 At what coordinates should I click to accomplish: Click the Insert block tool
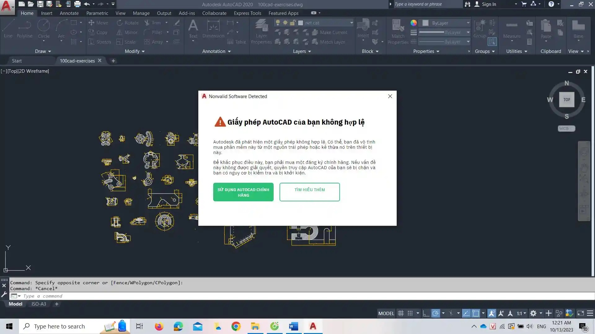[363, 28]
